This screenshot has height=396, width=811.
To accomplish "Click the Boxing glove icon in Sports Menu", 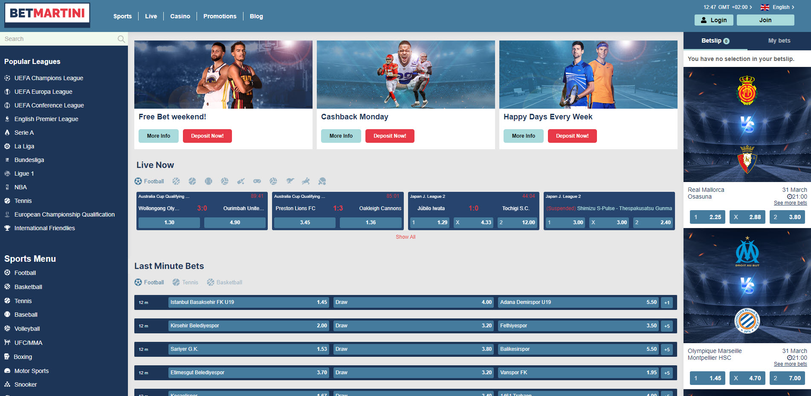I will (x=7, y=357).
